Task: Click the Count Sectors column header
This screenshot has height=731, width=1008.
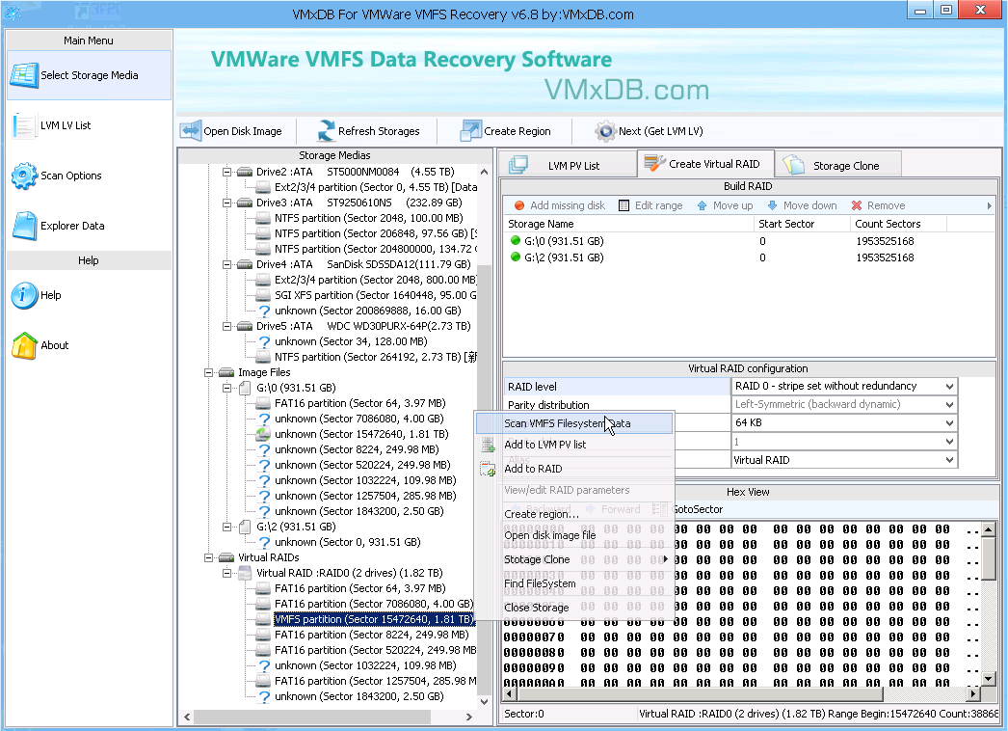Action: point(898,224)
